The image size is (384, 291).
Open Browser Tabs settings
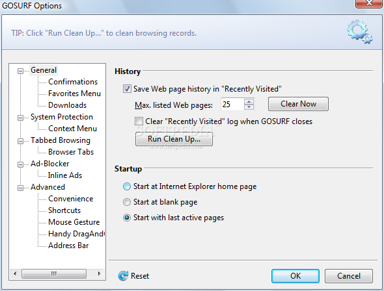(71, 152)
